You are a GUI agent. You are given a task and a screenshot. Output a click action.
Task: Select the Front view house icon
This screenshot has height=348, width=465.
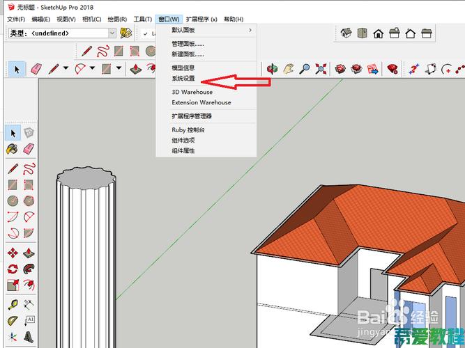click(379, 33)
